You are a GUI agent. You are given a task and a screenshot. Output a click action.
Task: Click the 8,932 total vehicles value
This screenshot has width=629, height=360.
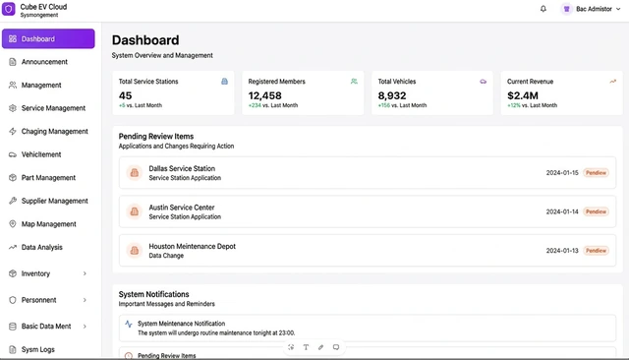point(392,96)
